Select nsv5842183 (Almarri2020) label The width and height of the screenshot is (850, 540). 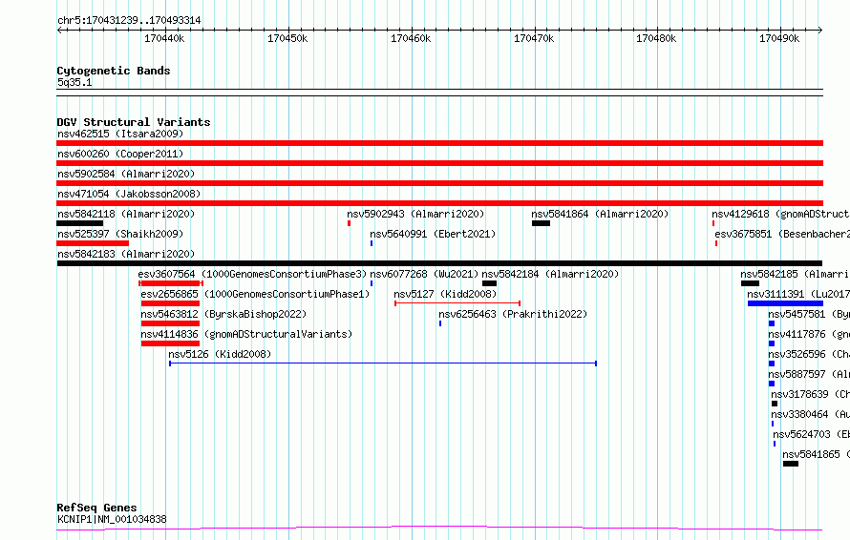[x=126, y=254]
